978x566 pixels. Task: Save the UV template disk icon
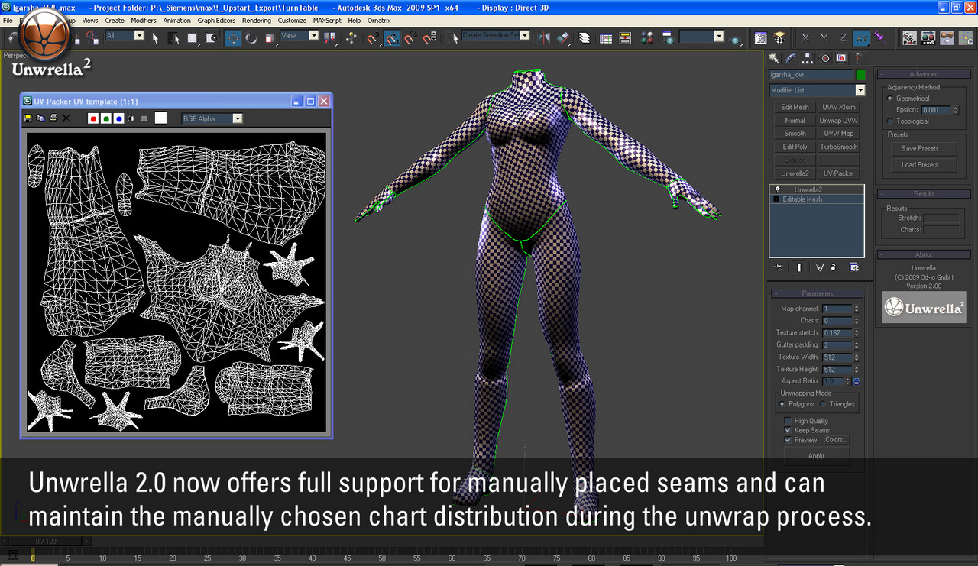pos(28,118)
